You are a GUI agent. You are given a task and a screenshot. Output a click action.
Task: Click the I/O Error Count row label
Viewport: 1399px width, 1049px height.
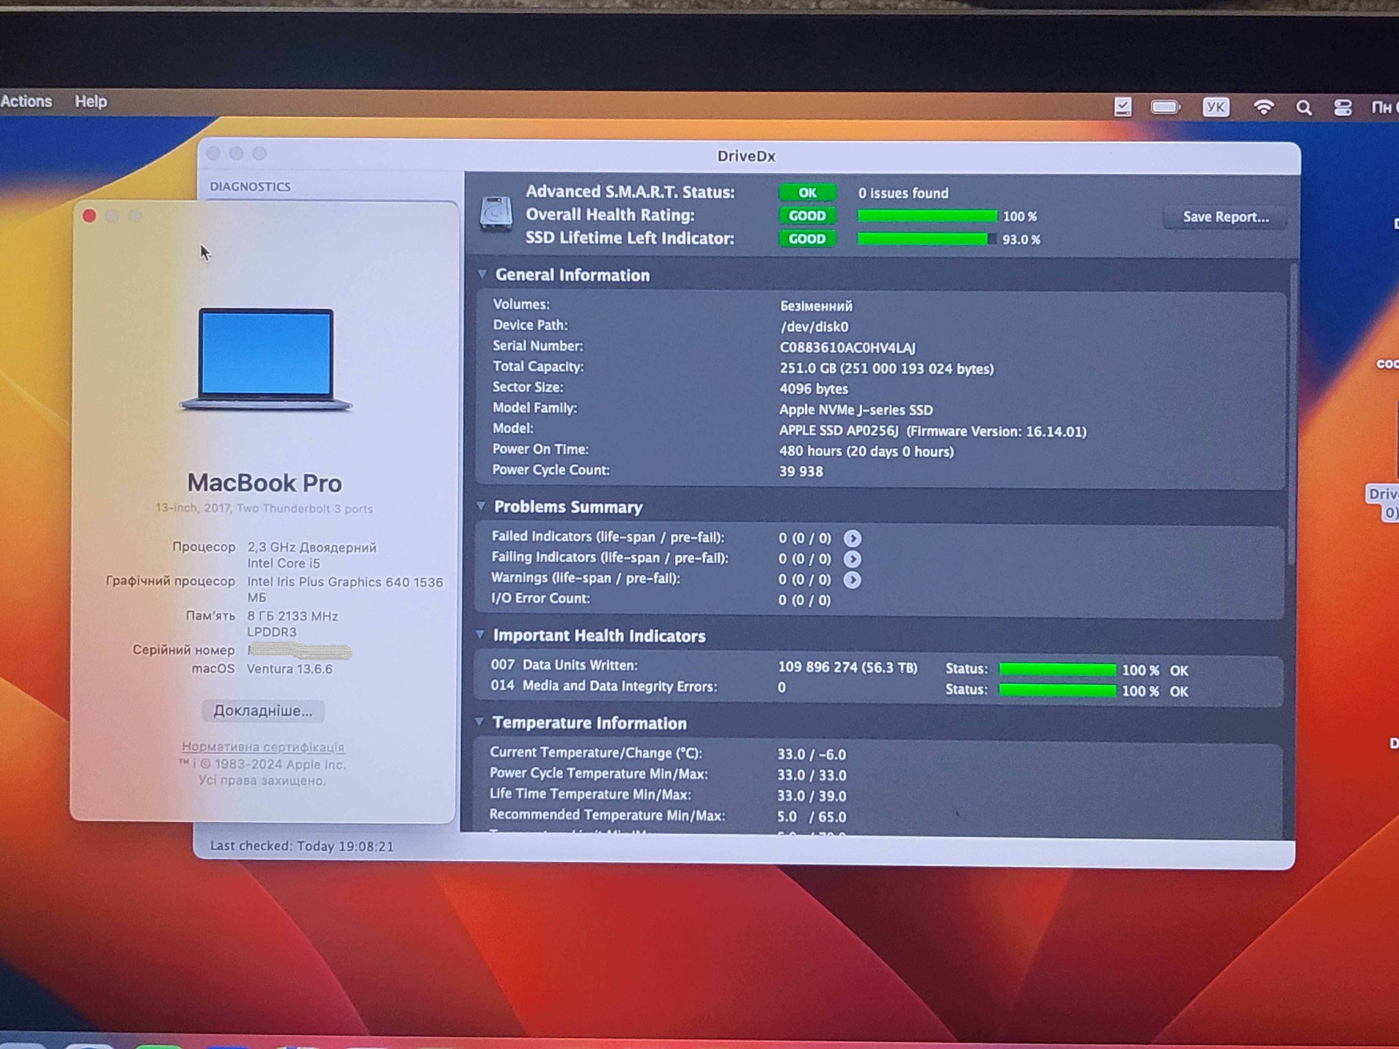(541, 598)
